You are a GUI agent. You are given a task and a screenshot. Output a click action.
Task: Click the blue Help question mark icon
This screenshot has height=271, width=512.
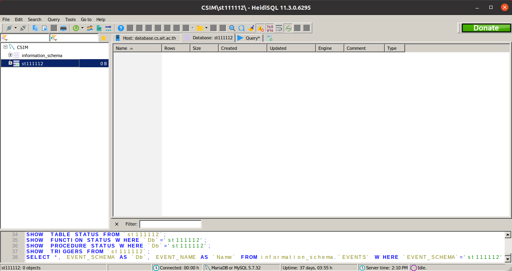click(121, 28)
